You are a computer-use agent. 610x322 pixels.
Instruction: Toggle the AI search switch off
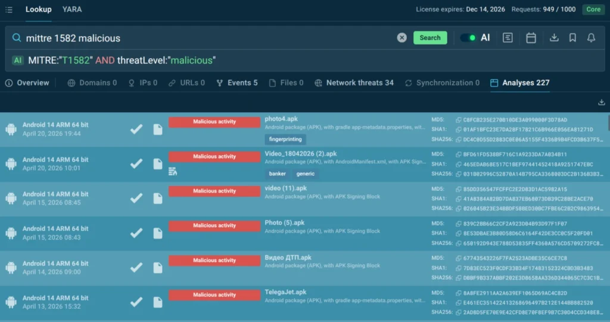[x=468, y=38]
